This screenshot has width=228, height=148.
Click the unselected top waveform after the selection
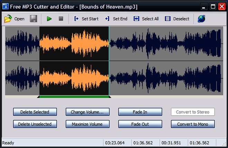coord(166,43)
